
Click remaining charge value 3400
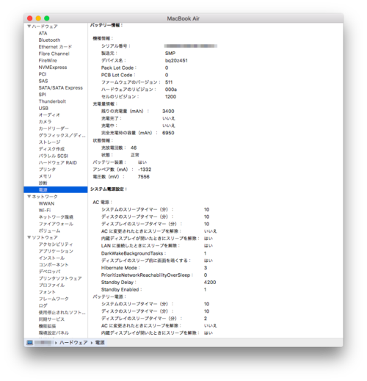click(x=168, y=111)
